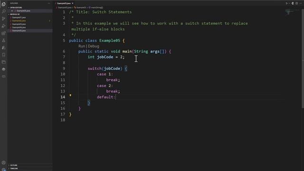Open the Run and Debug view
This screenshot has height=171, width=304.
3,26
